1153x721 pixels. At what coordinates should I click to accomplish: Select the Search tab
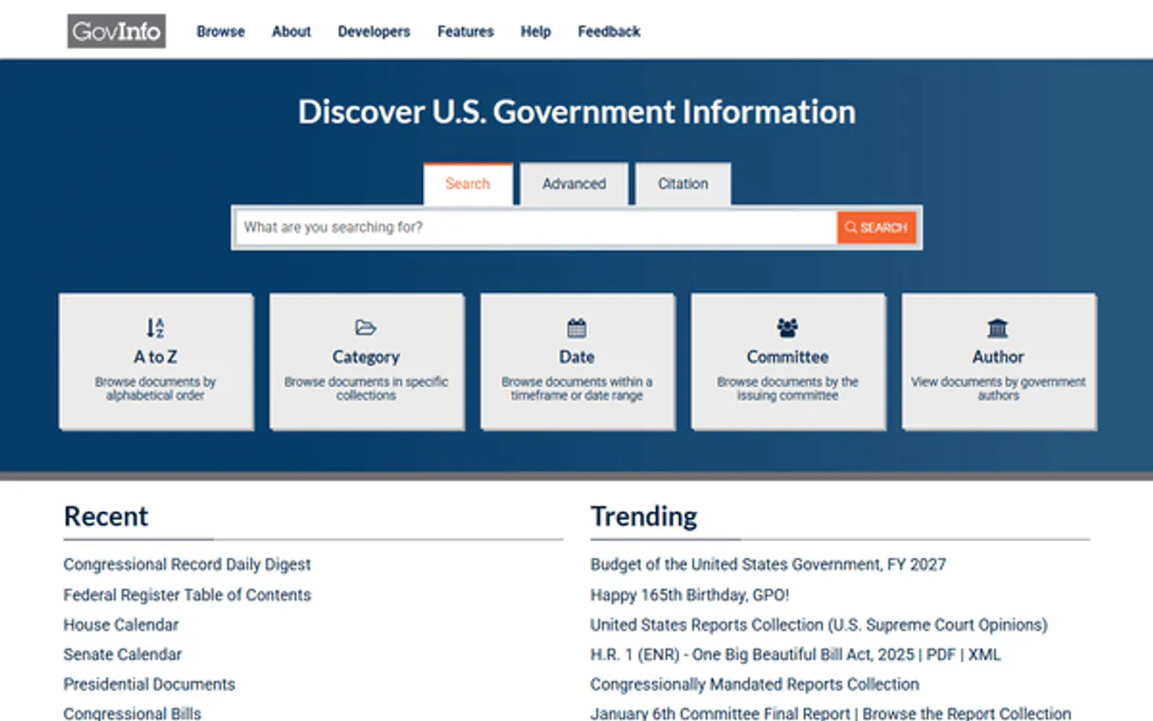coord(467,184)
